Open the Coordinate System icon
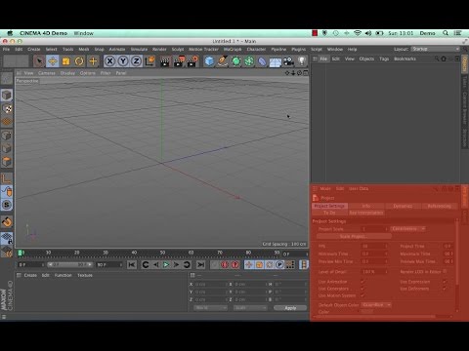The image size is (469, 351). point(150,61)
